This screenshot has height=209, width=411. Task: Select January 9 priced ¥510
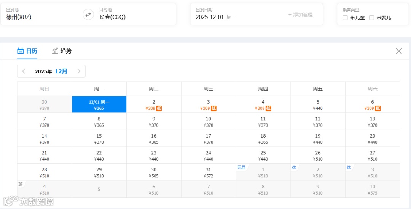click(318, 189)
